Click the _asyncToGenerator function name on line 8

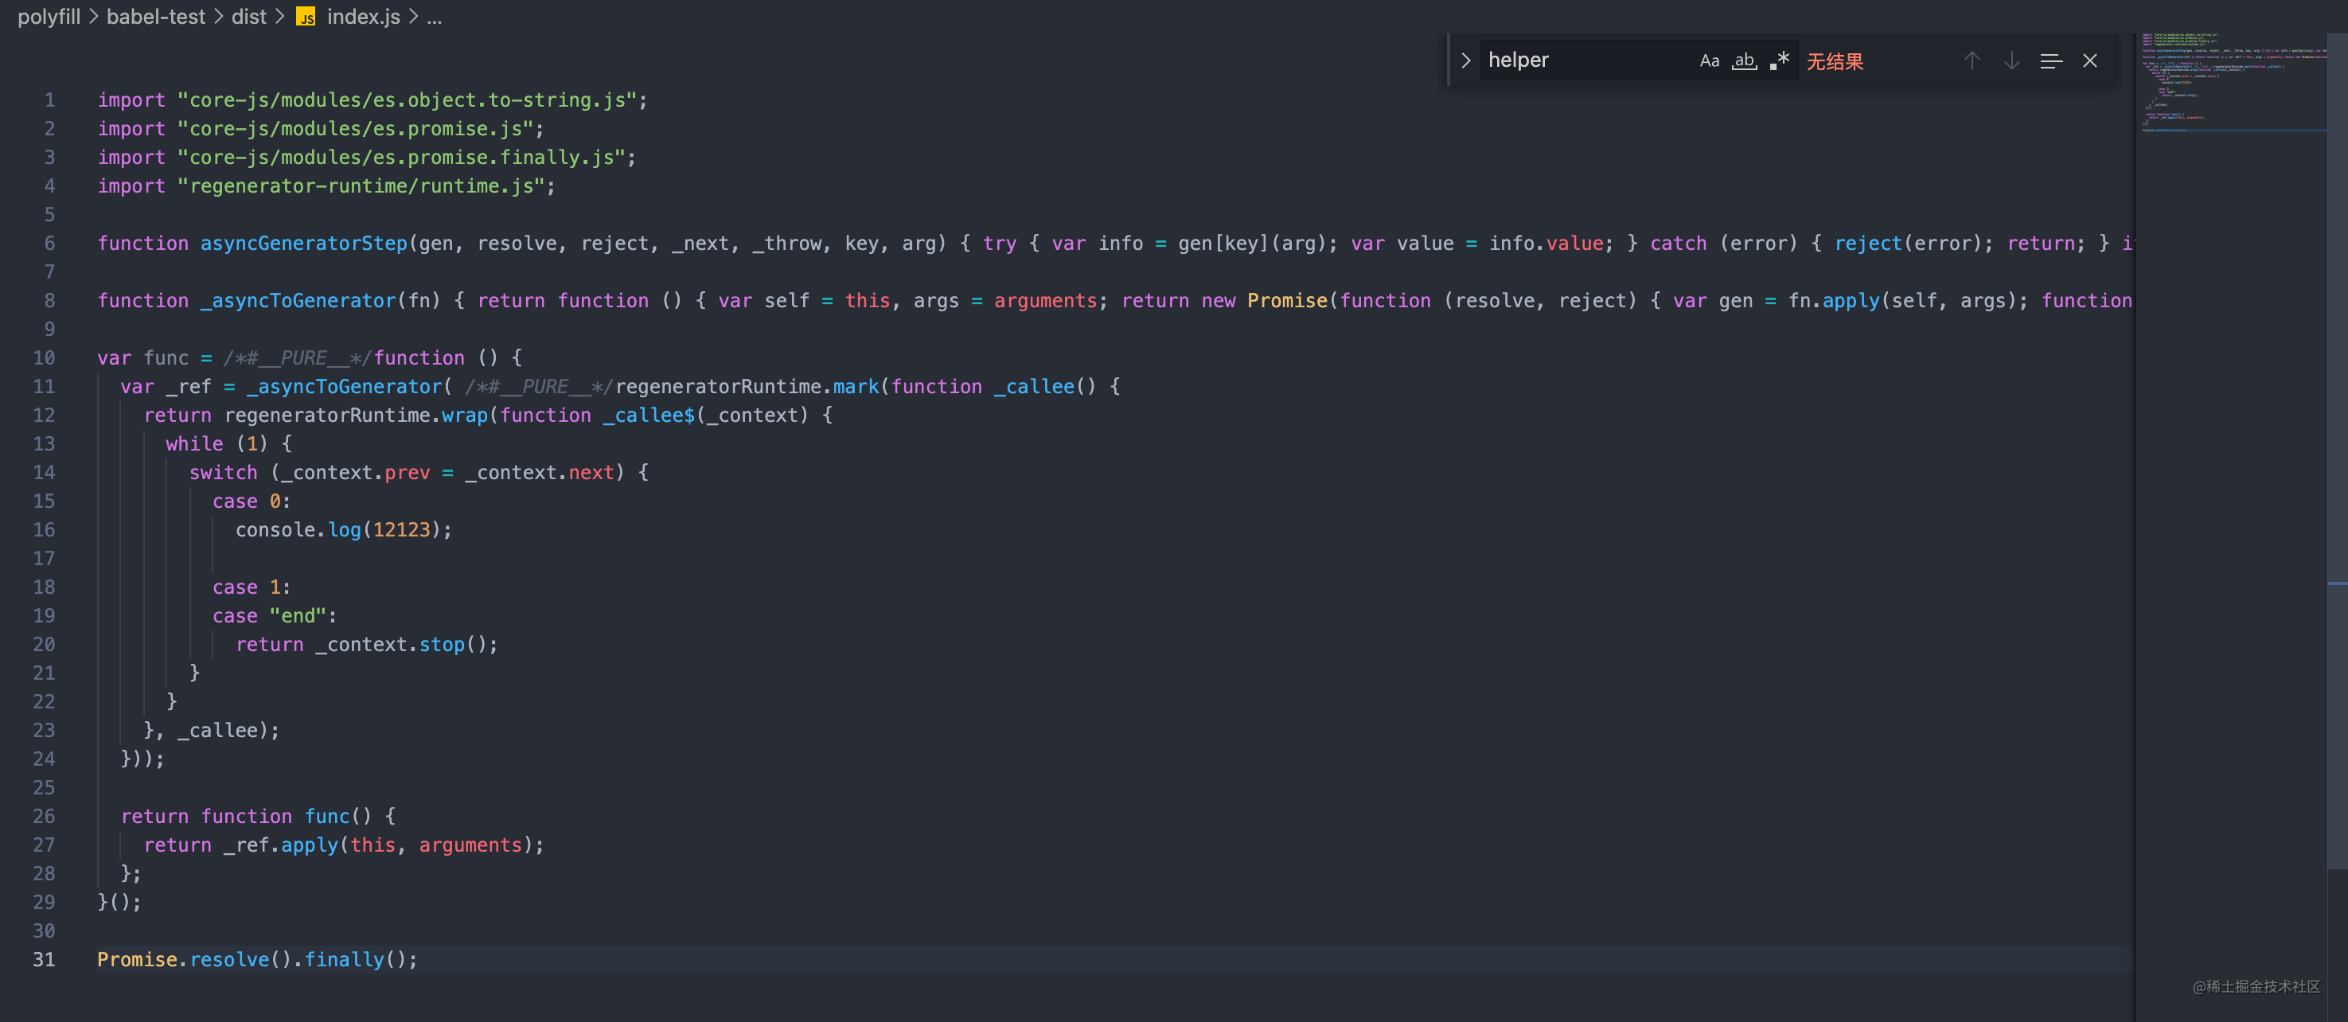click(298, 301)
